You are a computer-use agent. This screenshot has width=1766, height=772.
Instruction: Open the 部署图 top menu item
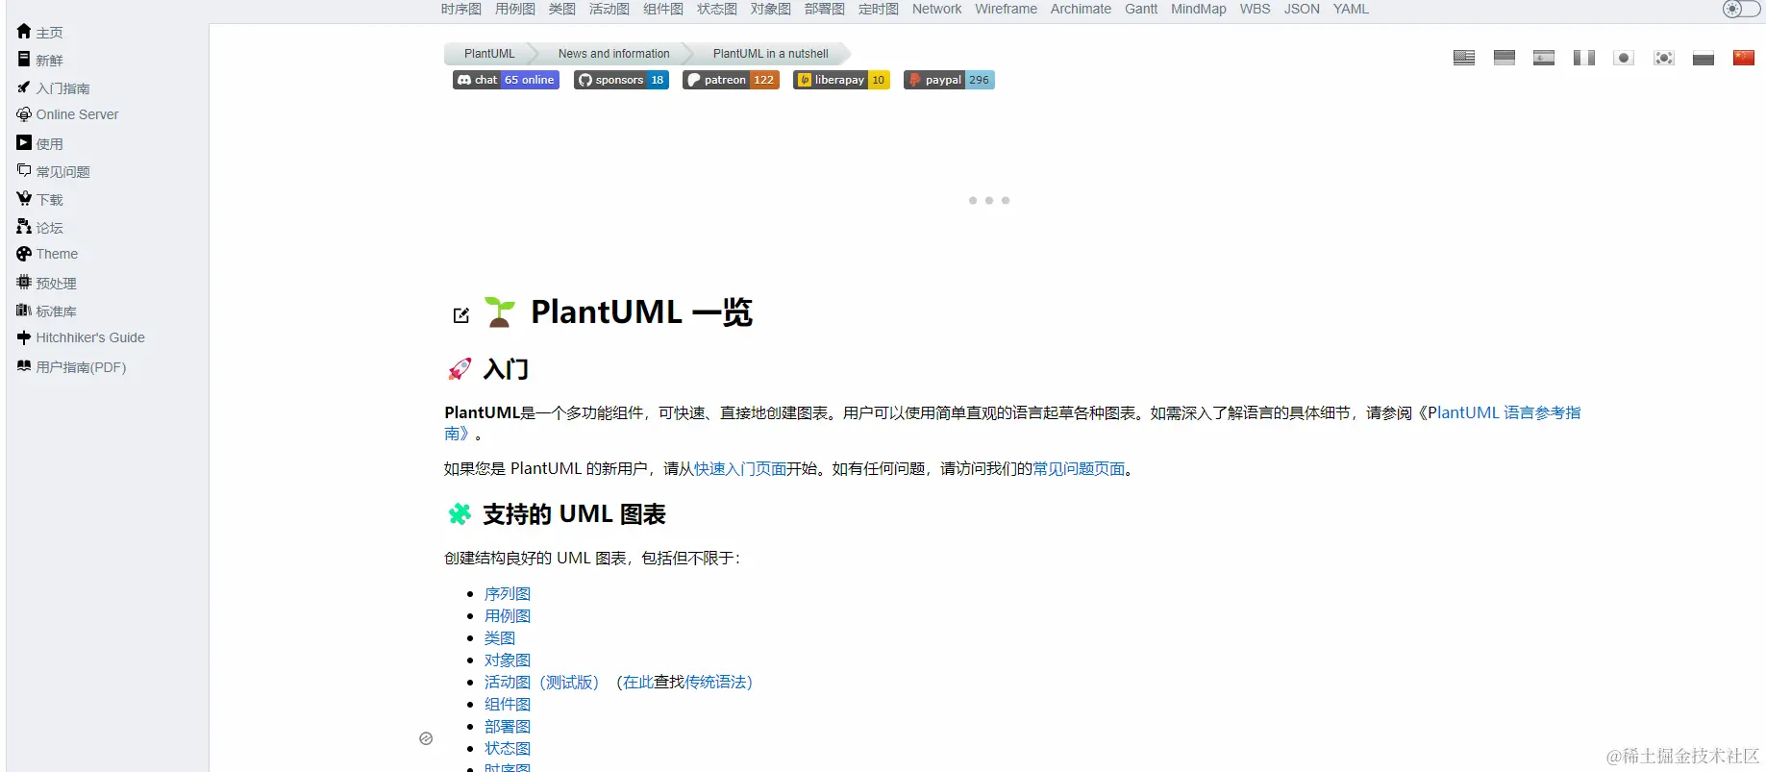coord(825,9)
